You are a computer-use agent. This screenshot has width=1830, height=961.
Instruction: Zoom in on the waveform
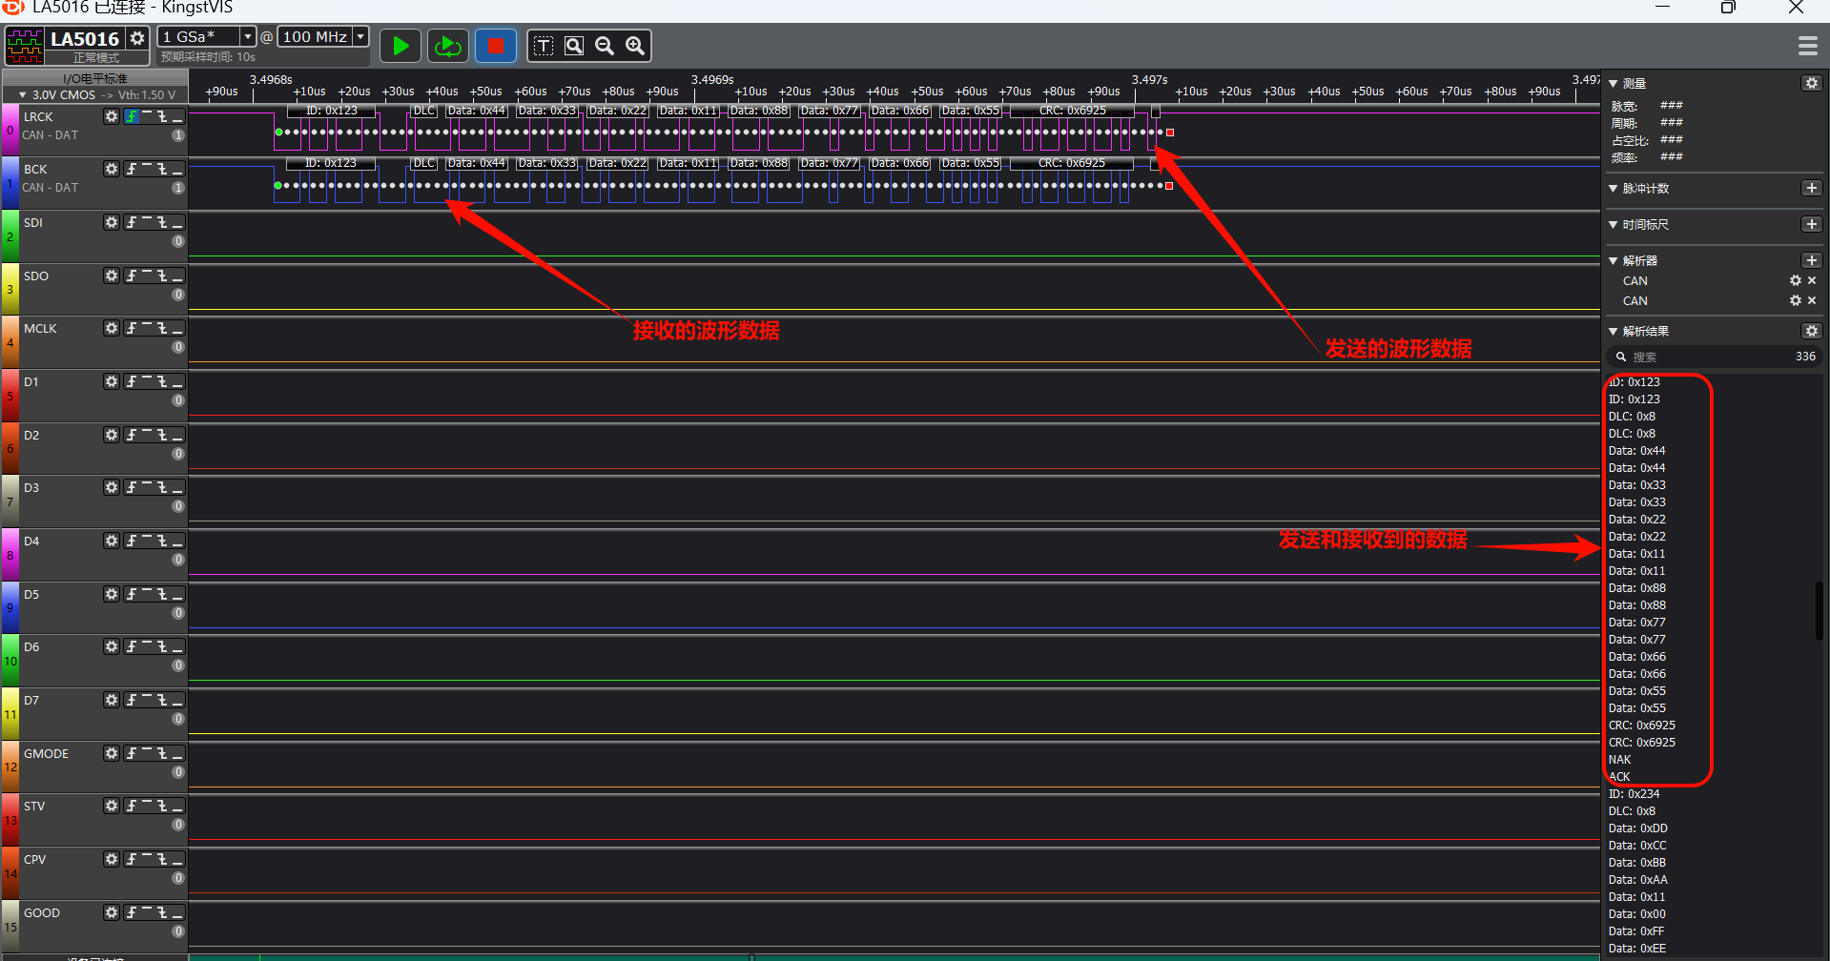(635, 46)
